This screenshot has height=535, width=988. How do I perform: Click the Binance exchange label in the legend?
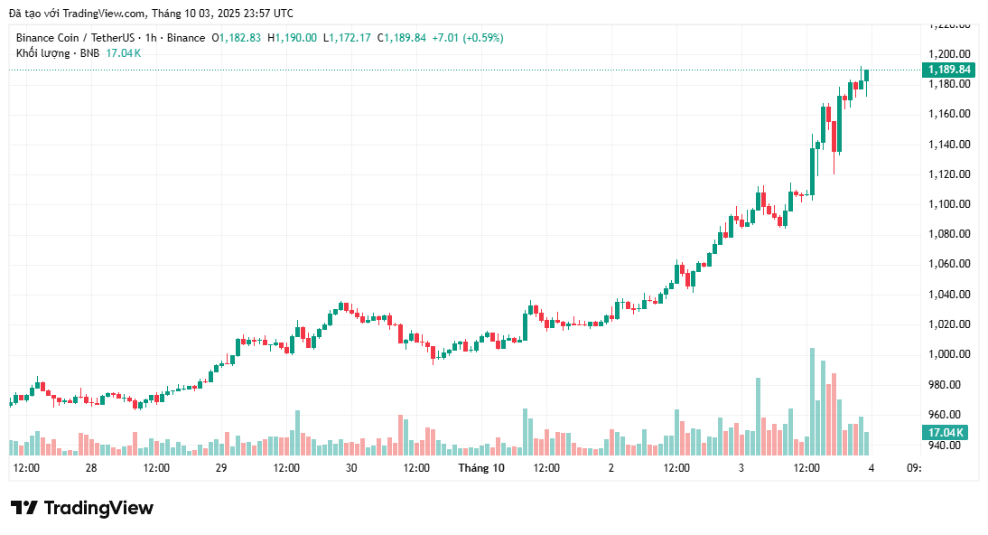tap(186, 38)
